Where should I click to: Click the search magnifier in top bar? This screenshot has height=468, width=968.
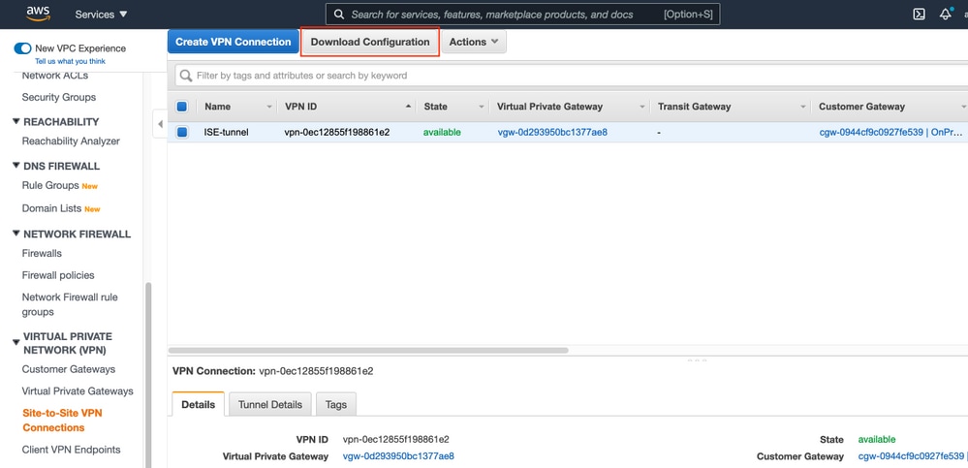pos(339,15)
